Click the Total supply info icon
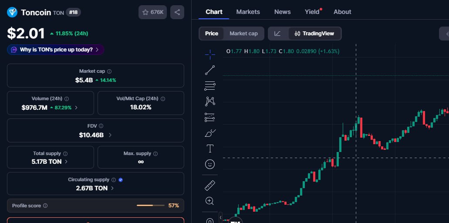The height and width of the screenshot is (223, 449). (x=65, y=154)
